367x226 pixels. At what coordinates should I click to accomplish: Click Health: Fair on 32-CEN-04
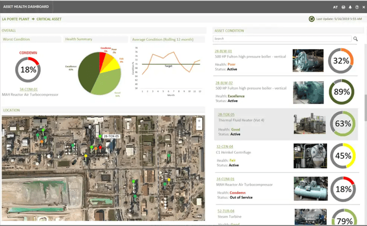(x=226, y=160)
